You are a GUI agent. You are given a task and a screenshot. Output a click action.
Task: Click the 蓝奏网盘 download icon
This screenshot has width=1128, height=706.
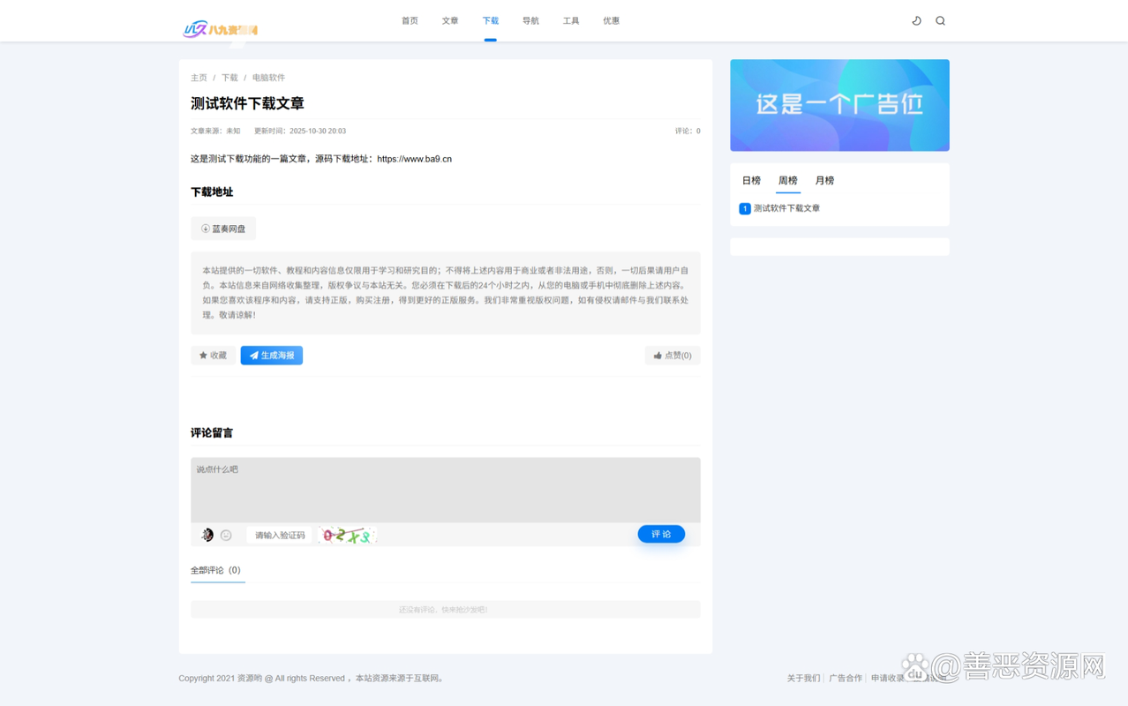205,228
